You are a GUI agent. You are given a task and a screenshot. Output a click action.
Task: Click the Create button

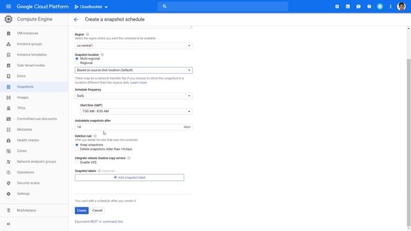tap(82, 210)
